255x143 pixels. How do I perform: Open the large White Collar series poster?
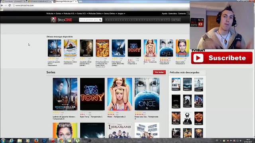pyautogui.click(x=65, y=94)
